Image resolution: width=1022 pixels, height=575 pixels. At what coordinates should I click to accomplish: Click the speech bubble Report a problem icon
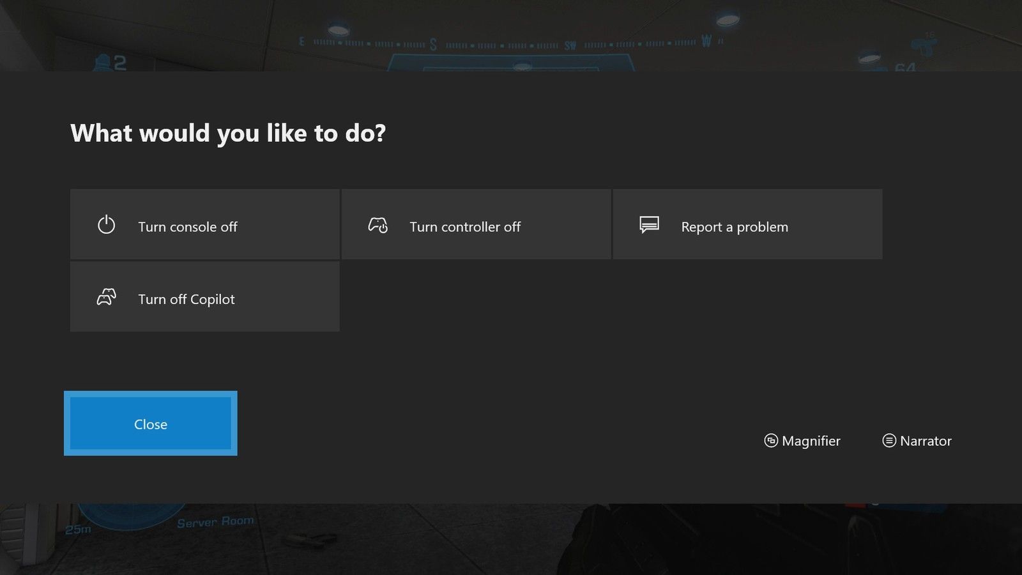pos(649,225)
